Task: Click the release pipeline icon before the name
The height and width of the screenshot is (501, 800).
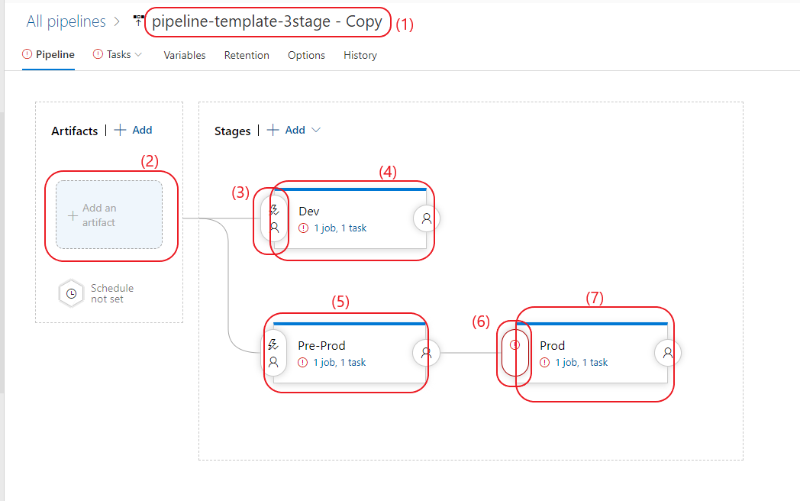Action: tap(138, 21)
